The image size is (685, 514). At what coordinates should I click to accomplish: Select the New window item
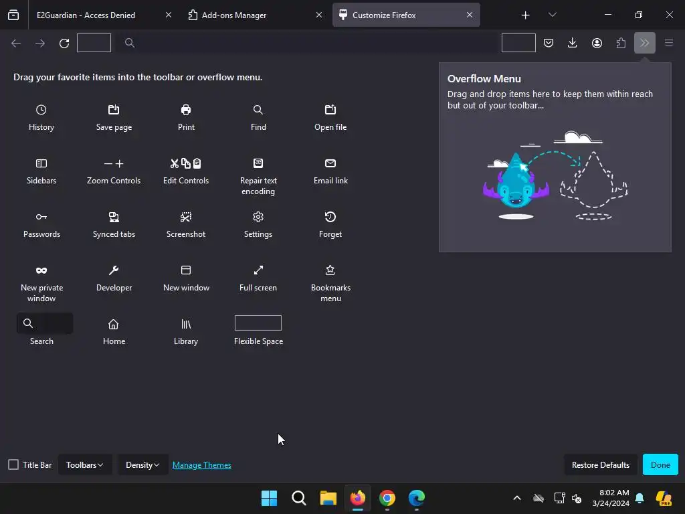click(x=186, y=279)
